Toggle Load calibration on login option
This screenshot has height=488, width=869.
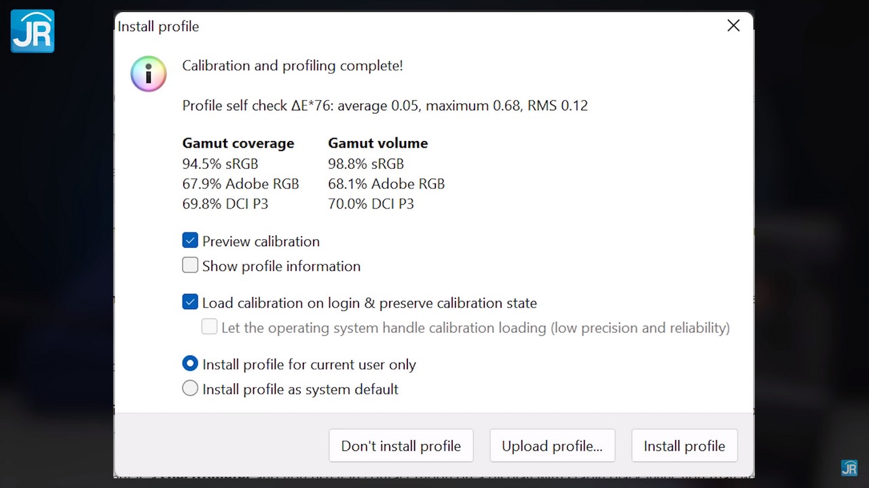pyautogui.click(x=190, y=302)
